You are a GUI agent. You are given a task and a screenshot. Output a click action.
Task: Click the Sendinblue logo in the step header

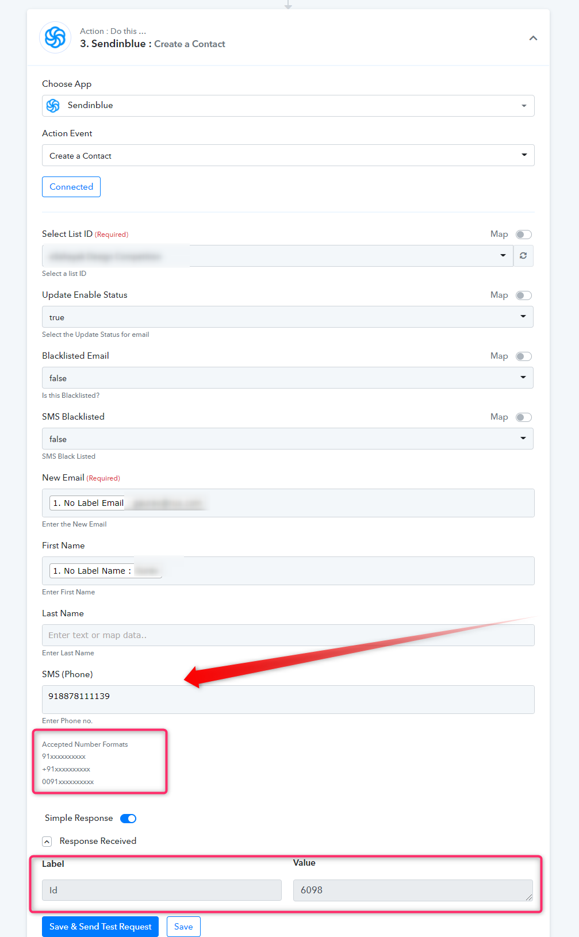[x=55, y=37]
